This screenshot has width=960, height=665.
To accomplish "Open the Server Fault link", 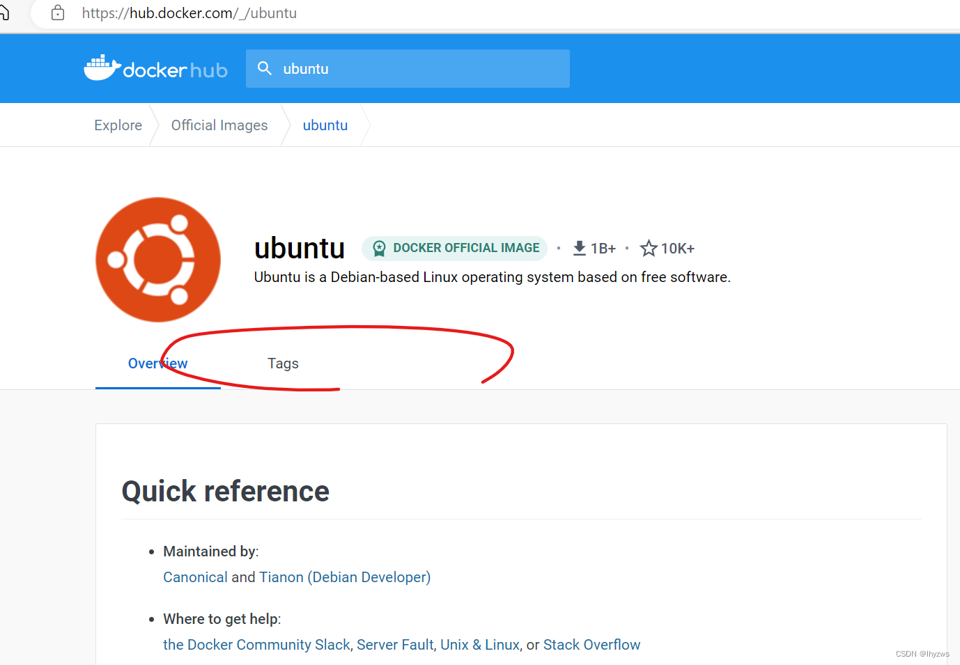I will [x=395, y=645].
